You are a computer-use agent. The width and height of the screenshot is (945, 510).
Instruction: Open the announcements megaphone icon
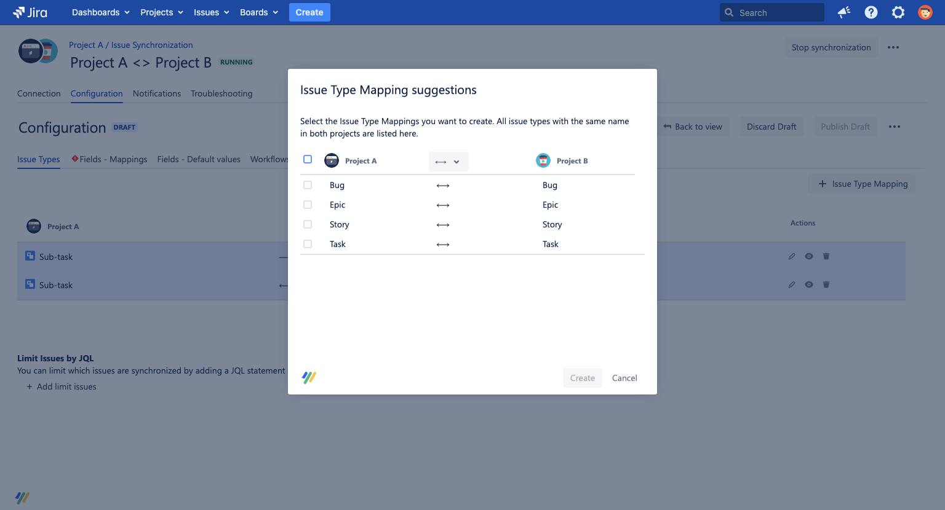click(843, 12)
